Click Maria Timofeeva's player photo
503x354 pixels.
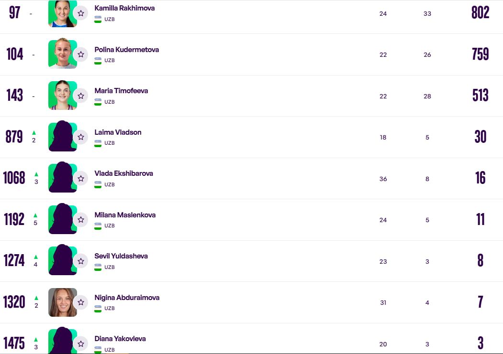point(62,96)
